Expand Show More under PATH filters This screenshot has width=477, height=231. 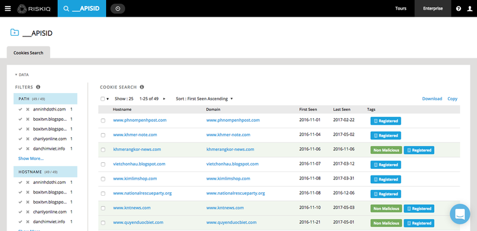coord(31,158)
